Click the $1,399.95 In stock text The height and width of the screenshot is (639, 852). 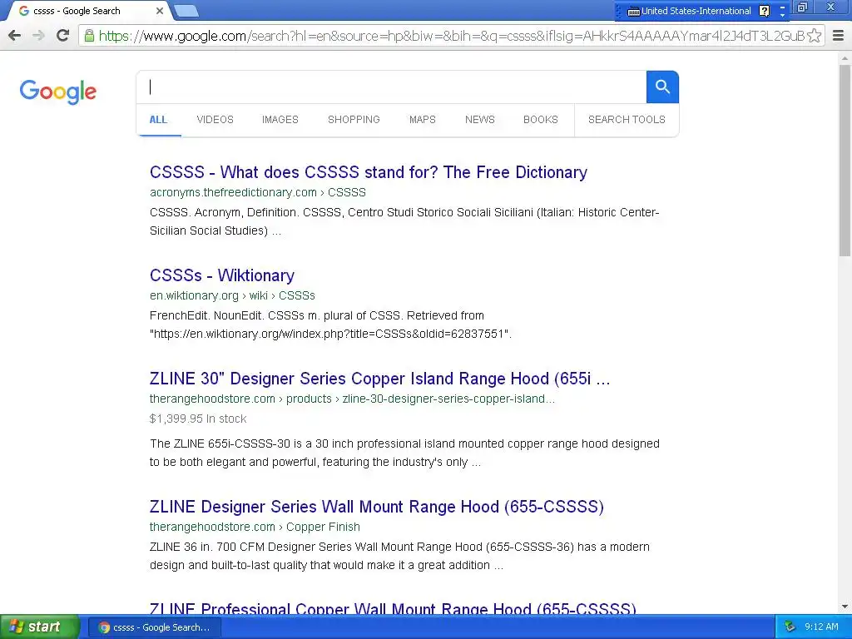(198, 419)
